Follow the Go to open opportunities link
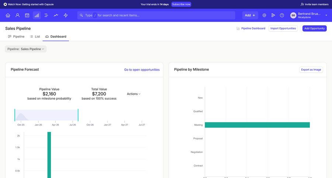The width and height of the screenshot is (332, 178). pyautogui.click(x=142, y=70)
